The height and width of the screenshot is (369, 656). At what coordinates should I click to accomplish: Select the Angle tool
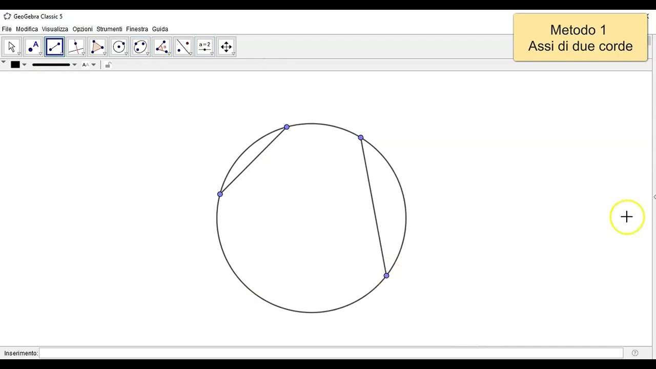(x=161, y=47)
